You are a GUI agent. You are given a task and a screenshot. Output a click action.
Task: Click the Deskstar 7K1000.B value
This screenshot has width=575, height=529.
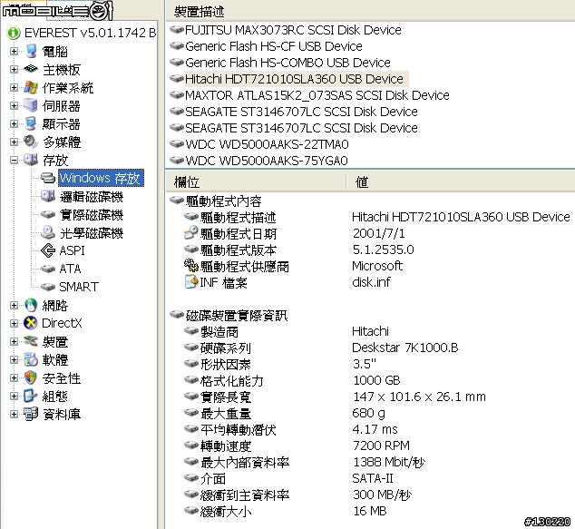tap(405, 348)
